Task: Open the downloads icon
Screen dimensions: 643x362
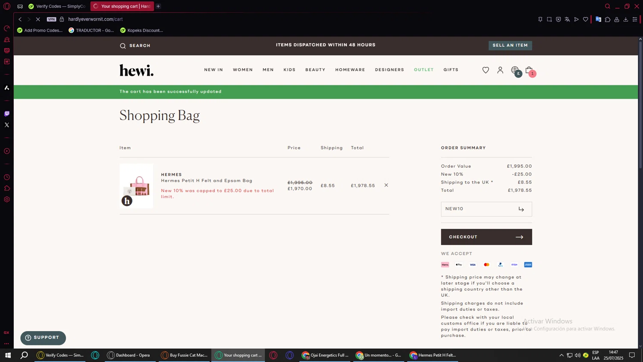Action: click(x=626, y=19)
